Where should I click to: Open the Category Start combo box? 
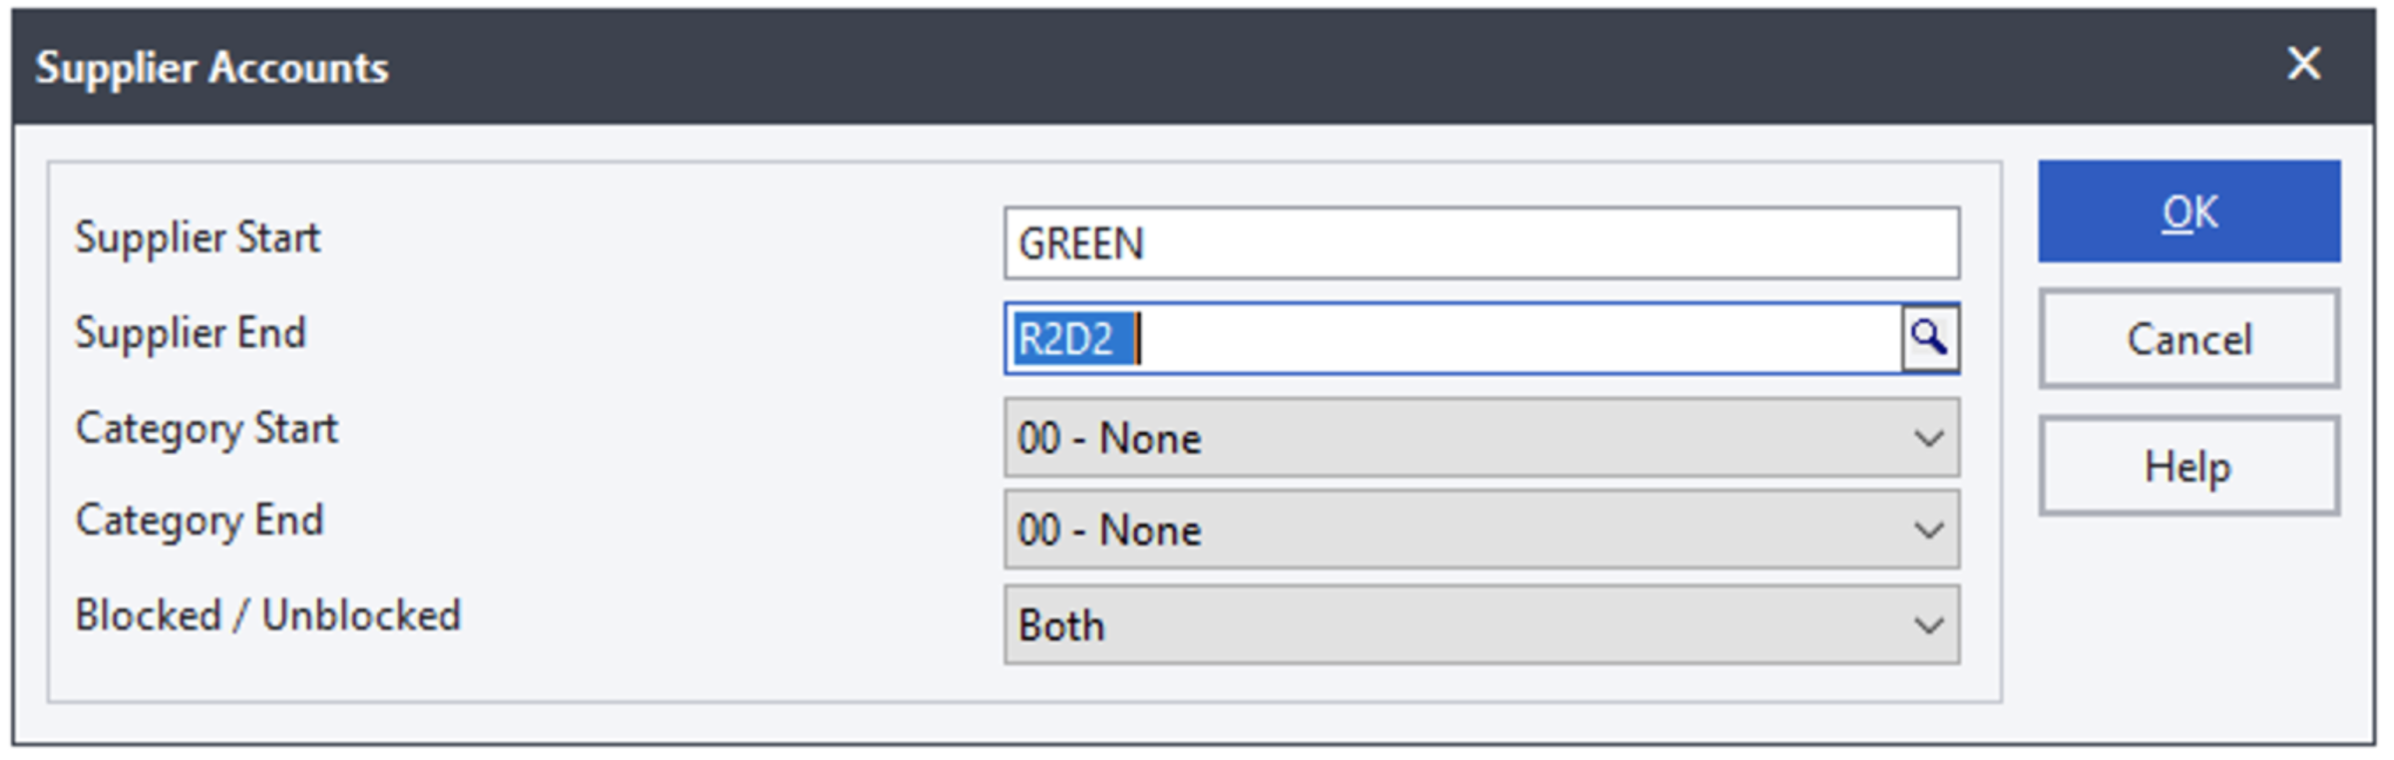click(x=1481, y=438)
